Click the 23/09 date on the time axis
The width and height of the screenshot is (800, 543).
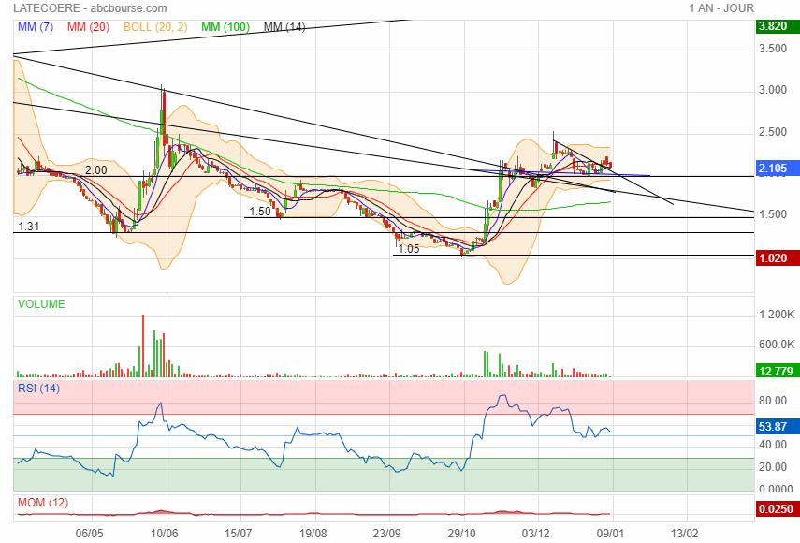[386, 534]
